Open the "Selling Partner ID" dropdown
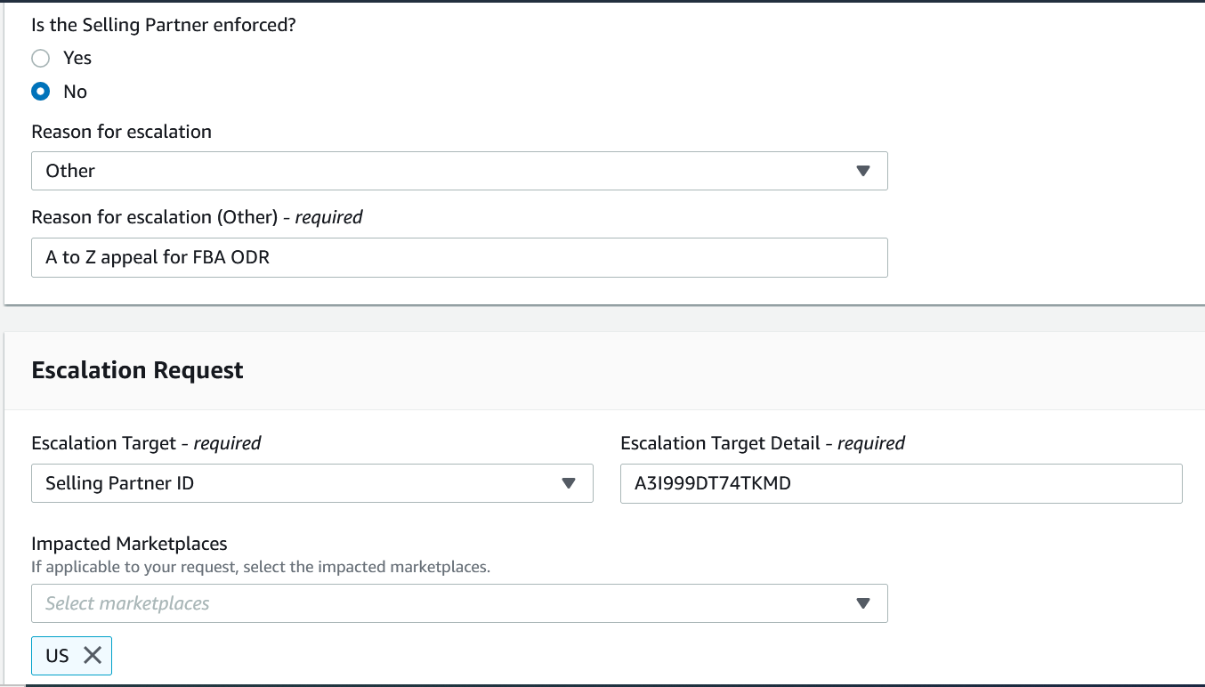The image size is (1205, 687). (x=294, y=483)
